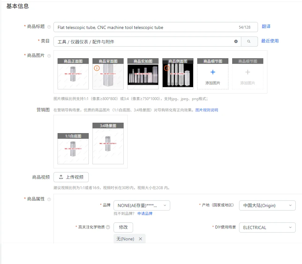Click the 类目 category input field
The width and height of the screenshot is (302, 264).
tap(147, 42)
